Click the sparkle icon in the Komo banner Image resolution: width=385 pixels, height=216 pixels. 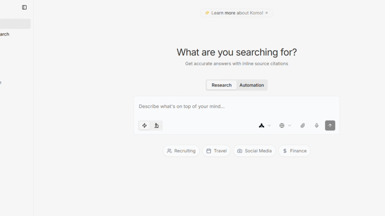207,13
